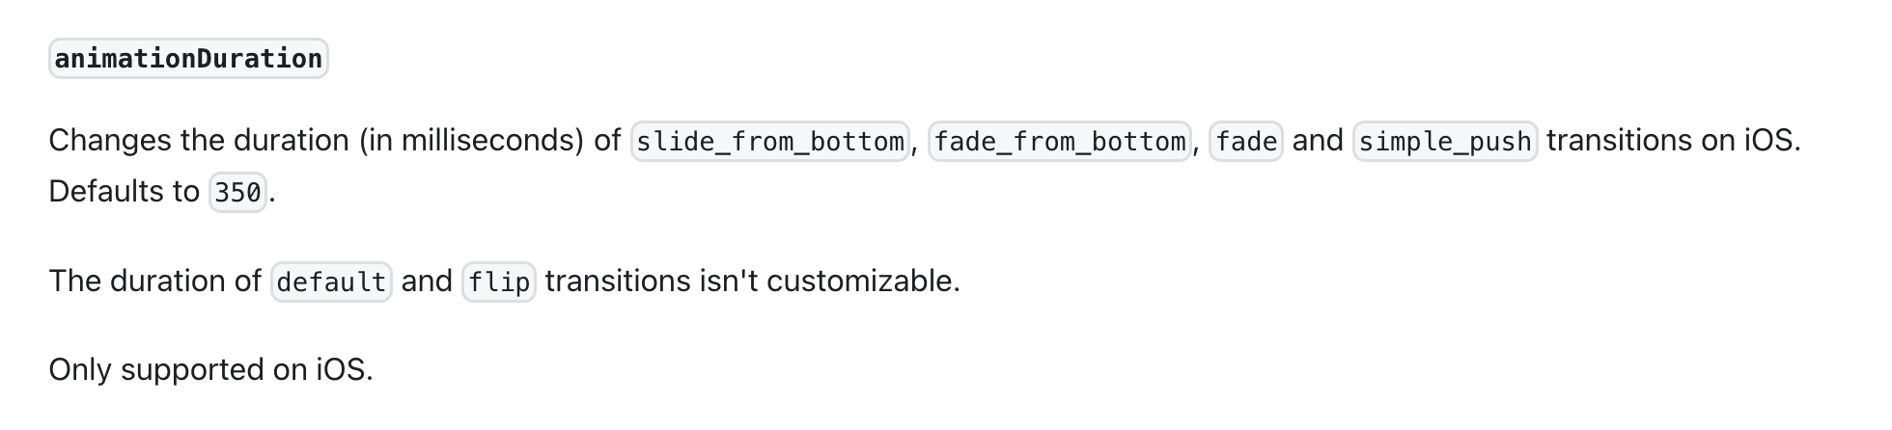Click the phrase "The duration of"
Viewport: 1892px width, 430px height.
(154, 282)
